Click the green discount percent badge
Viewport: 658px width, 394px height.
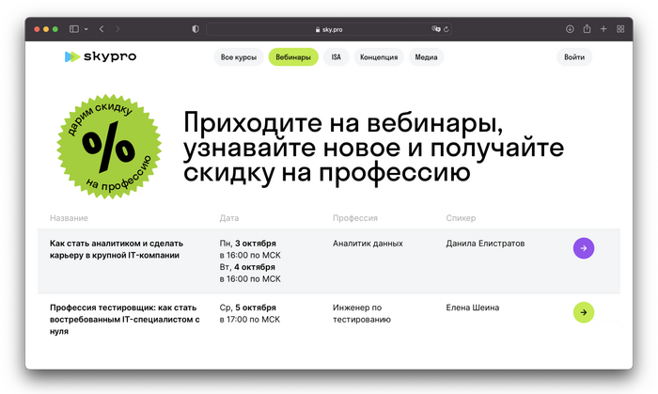click(x=109, y=147)
